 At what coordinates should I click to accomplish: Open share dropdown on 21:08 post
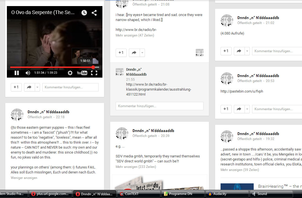(142, 52)
